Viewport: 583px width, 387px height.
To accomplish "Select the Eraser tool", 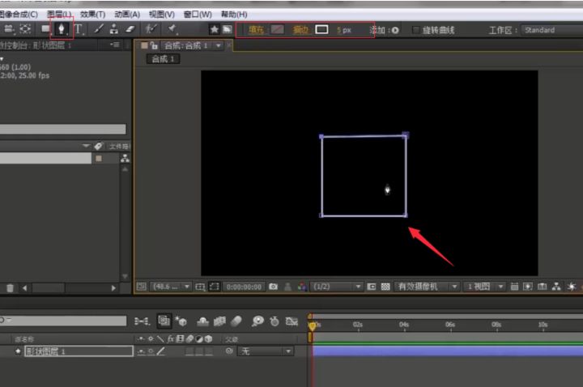I will tap(130, 29).
